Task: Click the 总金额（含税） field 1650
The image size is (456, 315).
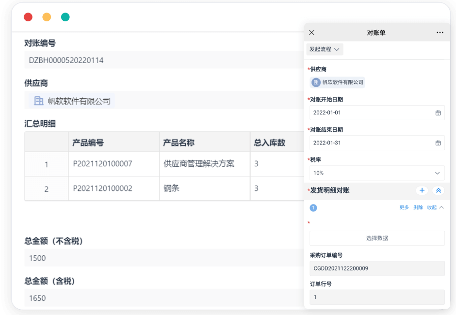Action: click(164, 298)
